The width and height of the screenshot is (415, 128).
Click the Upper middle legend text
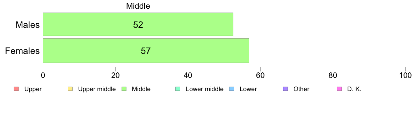pos(97,89)
